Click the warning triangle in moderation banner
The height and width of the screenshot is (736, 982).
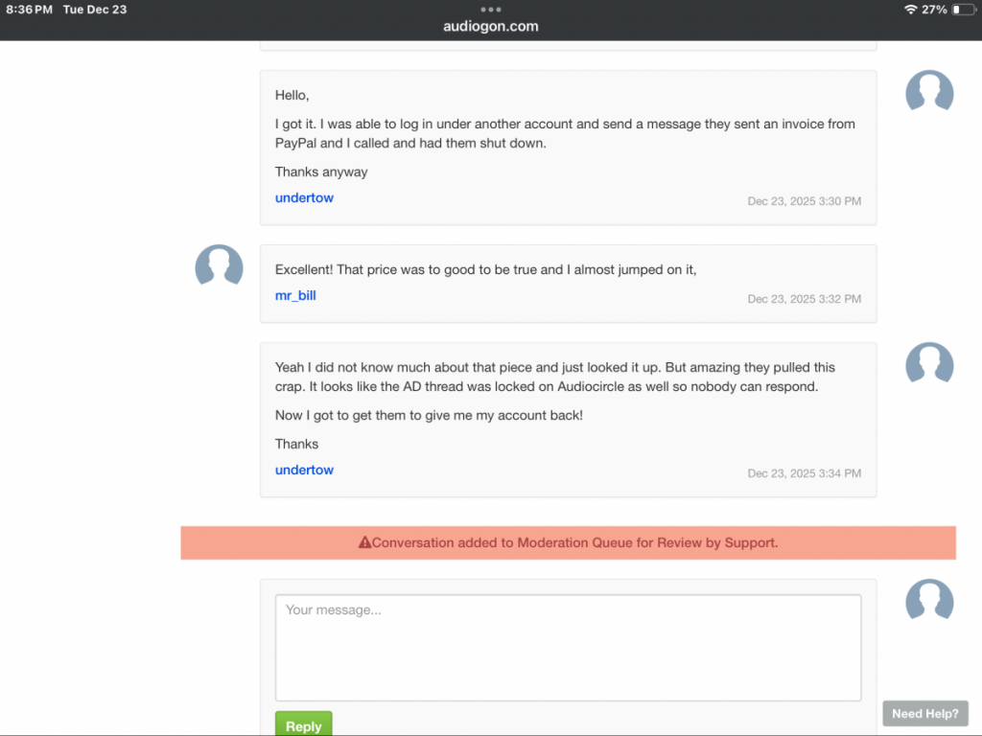(364, 542)
